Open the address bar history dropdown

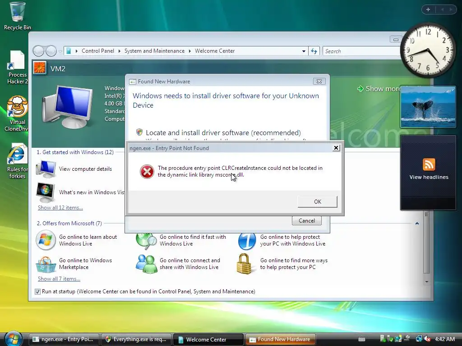pos(304,51)
